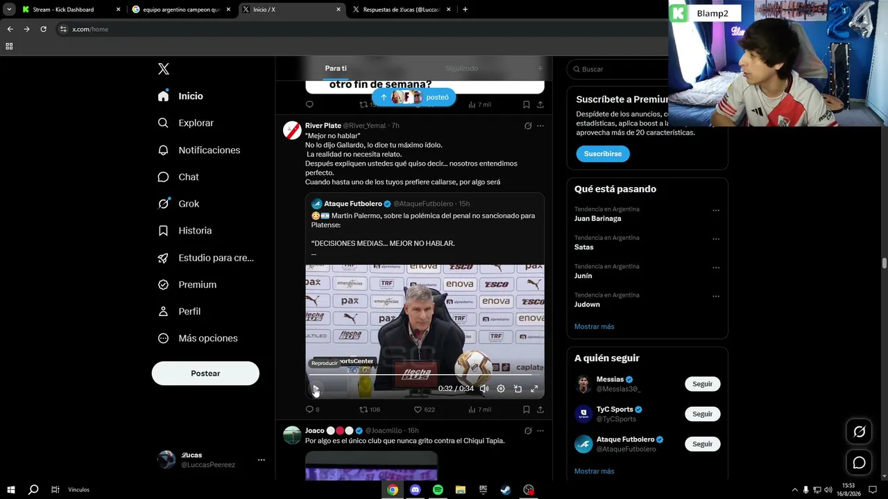Image resolution: width=888 pixels, height=499 pixels.
Task: Click the Suscribirse button for Premium
Action: click(603, 154)
